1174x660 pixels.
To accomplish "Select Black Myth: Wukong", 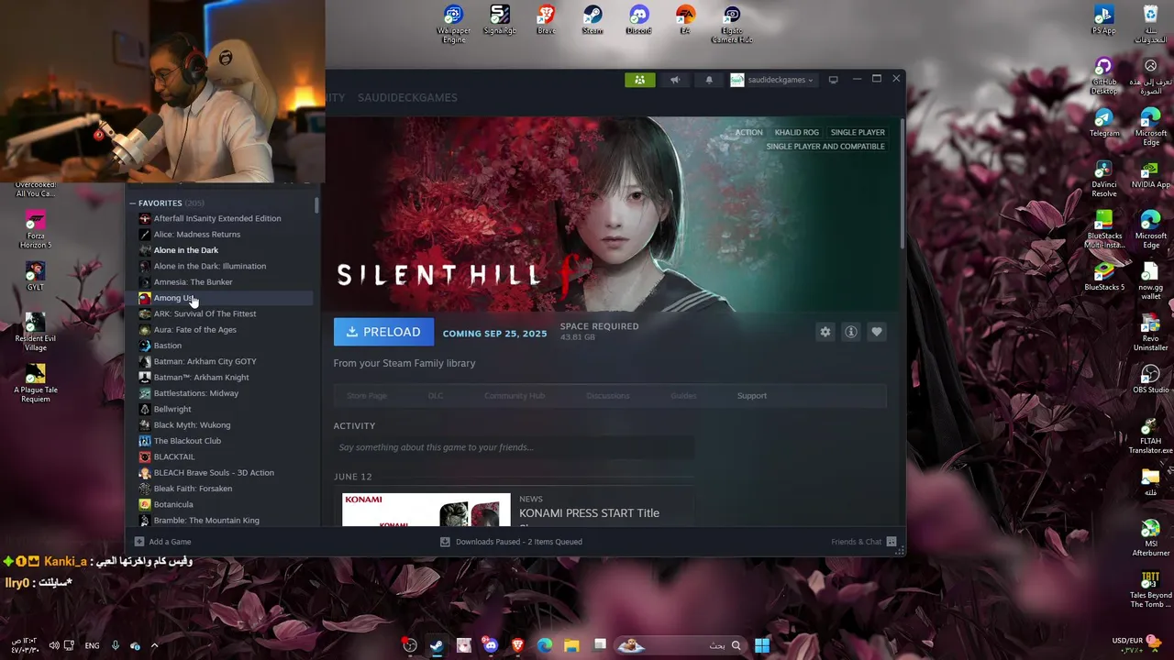I will tap(192, 425).
